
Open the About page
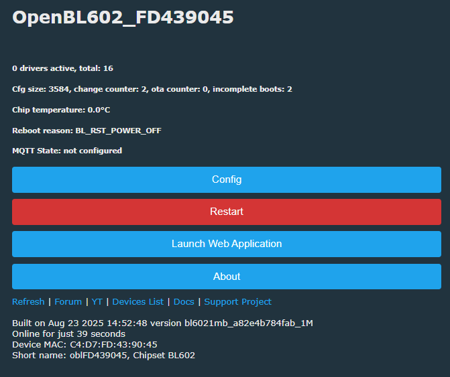[227, 277]
